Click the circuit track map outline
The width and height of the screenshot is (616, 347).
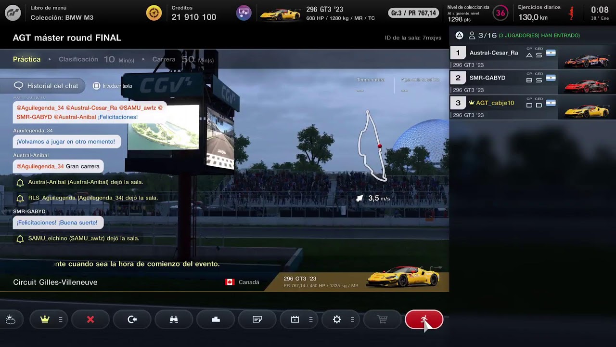[372, 146]
